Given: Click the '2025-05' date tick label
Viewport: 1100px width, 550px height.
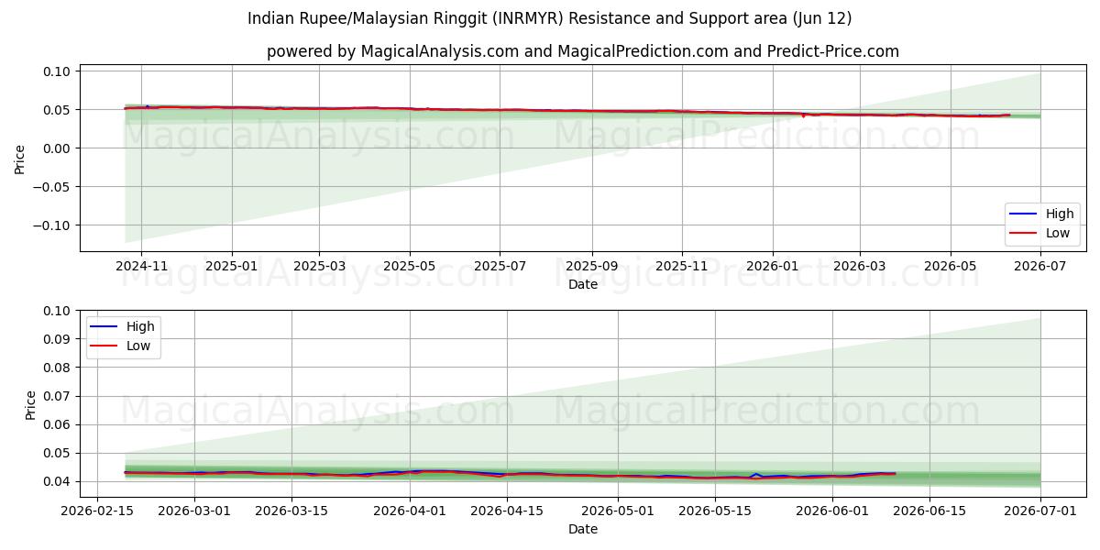Looking at the screenshot, I should click(409, 266).
